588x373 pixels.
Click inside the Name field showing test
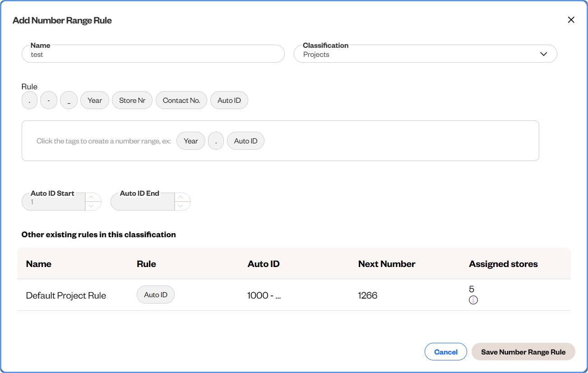153,54
